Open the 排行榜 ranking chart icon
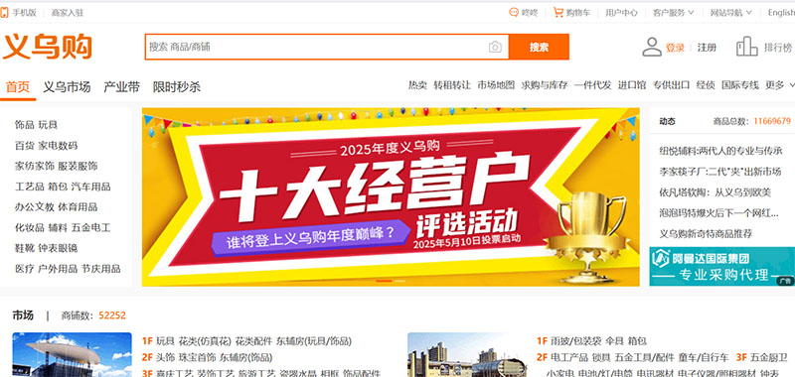The width and height of the screenshot is (795, 377). click(x=747, y=47)
